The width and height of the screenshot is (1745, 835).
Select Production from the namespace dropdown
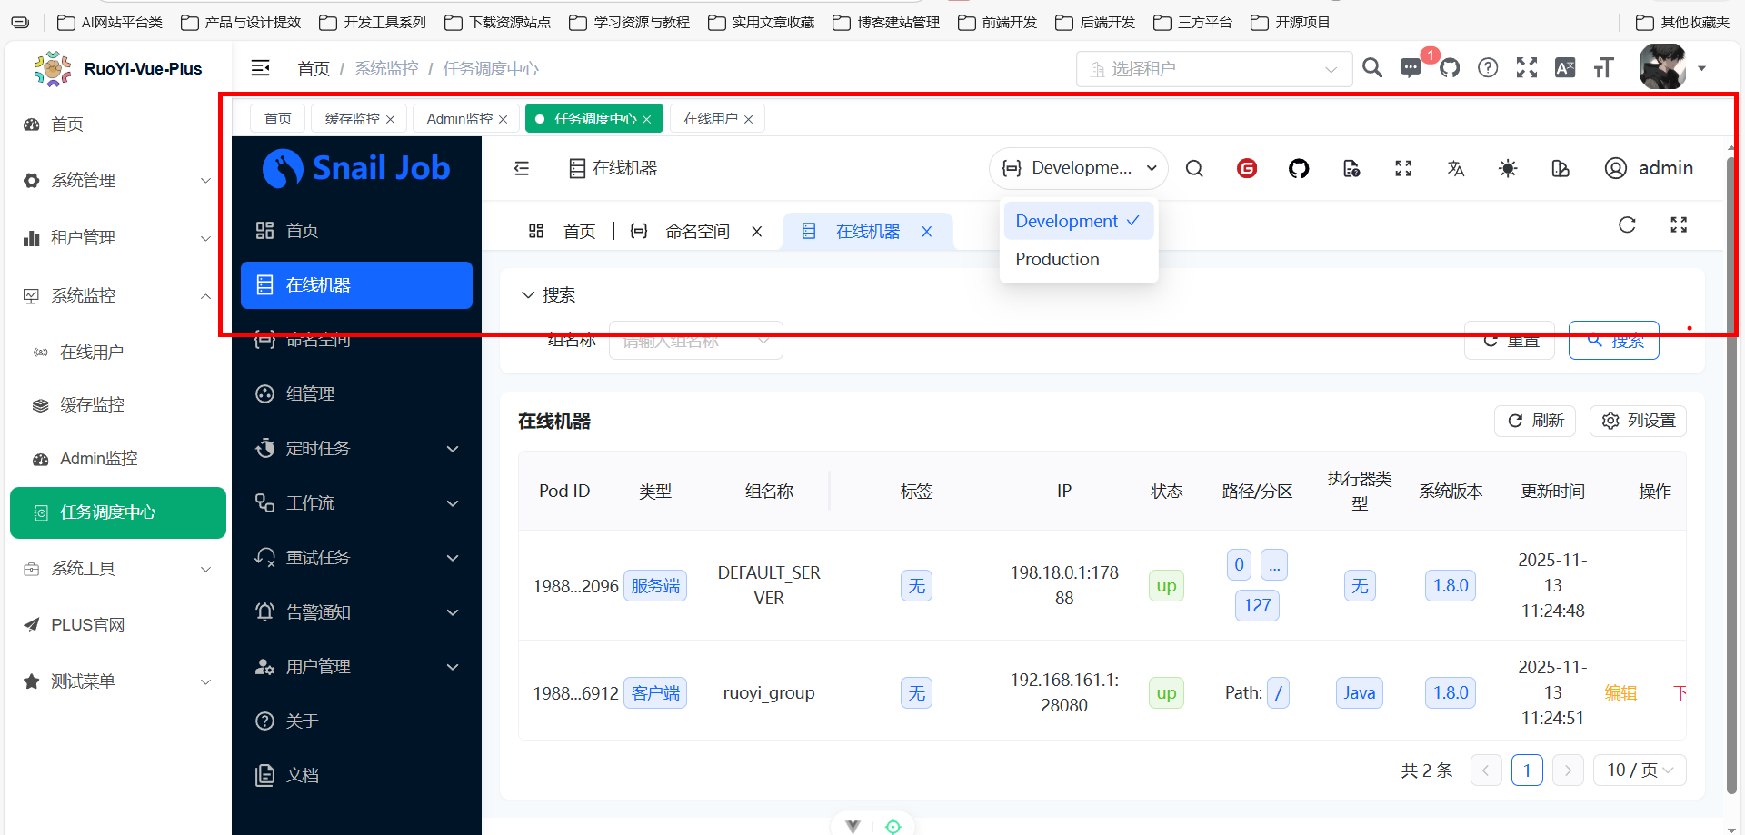click(1057, 260)
